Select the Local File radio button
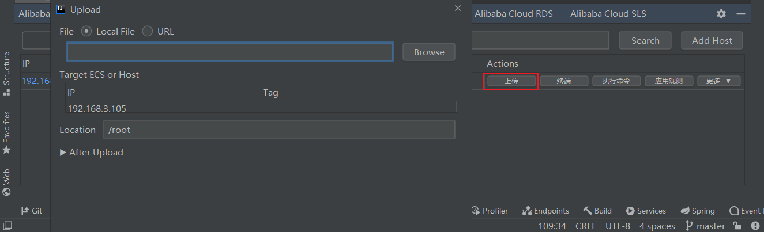Image resolution: width=764 pixels, height=232 pixels. point(86,32)
